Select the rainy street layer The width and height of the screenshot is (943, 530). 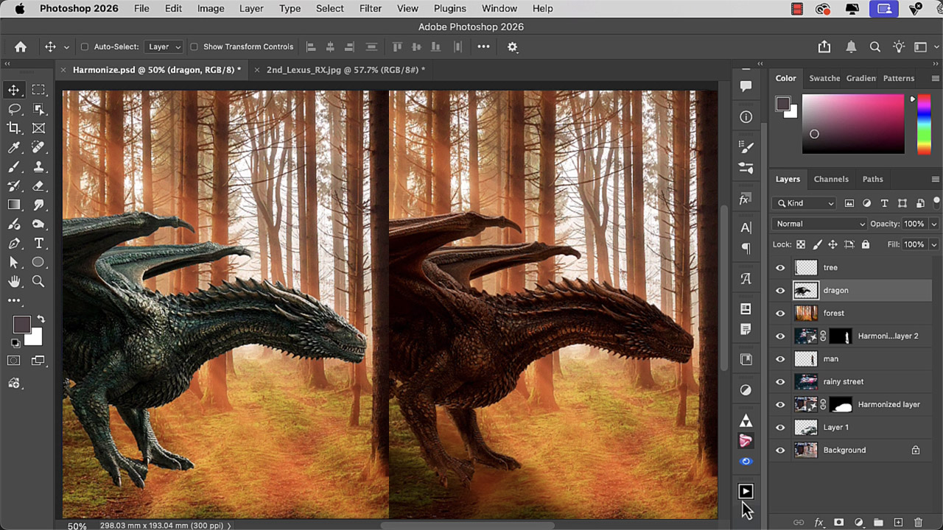844,381
